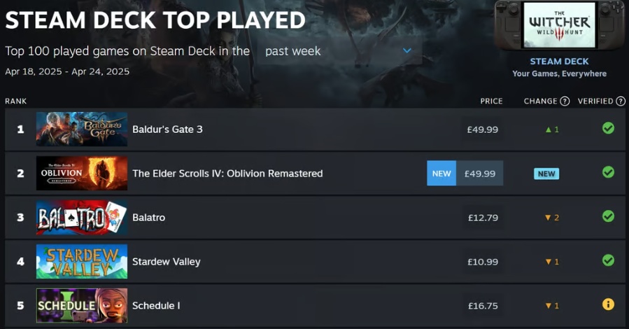The image size is (629, 329).
Task: Click Schedule I yellow playable info icon
Action: tap(608, 304)
